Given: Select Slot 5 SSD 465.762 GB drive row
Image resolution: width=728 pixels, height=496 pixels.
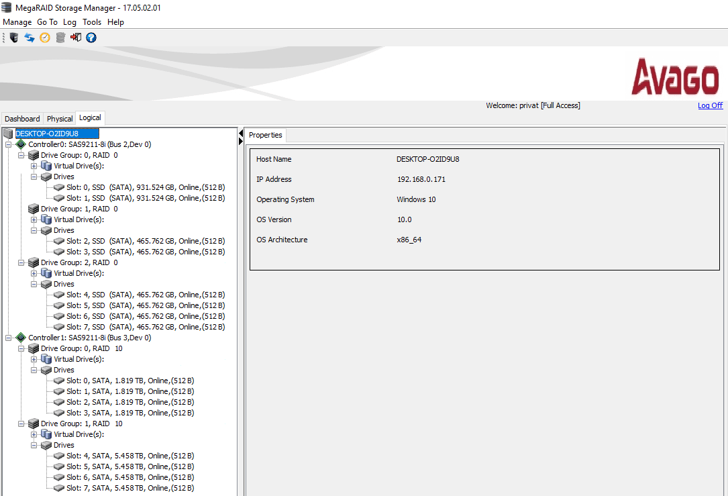Looking at the screenshot, I should tap(146, 305).
